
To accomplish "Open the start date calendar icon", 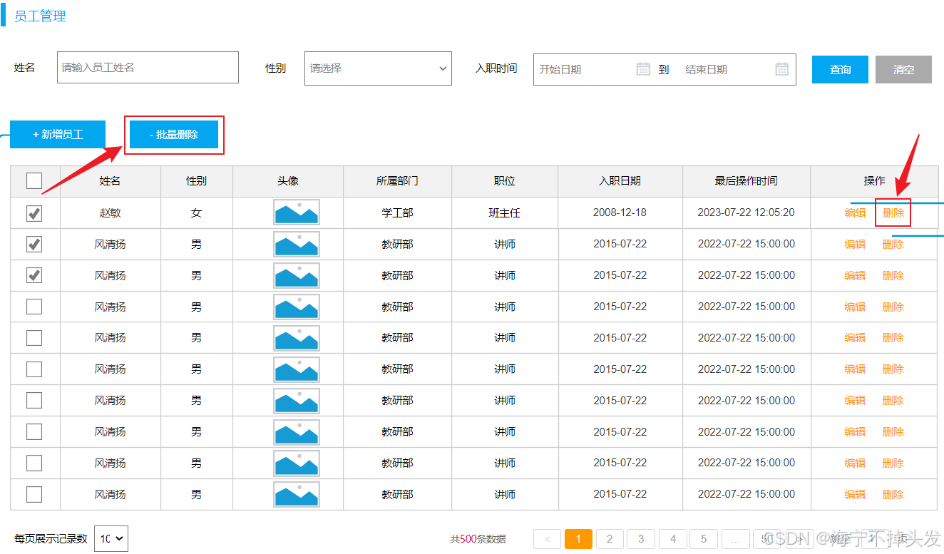I will [643, 69].
